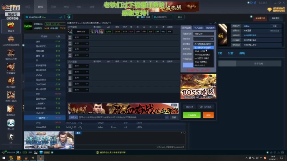Screen dimensions: 287x161
Task: Select the 'SP' room in room list
Action: click(x=45, y=61)
